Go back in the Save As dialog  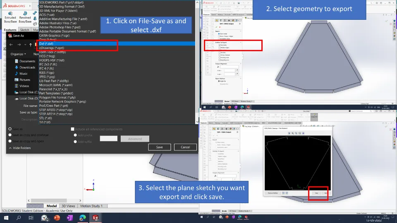click(x=11, y=45)
